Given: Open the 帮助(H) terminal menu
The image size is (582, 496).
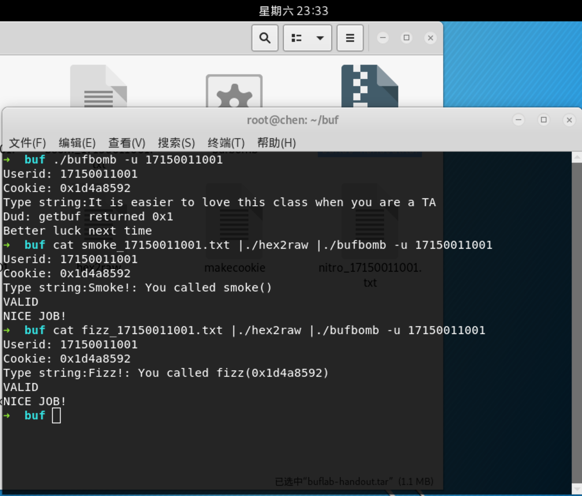Looking at the screenshot, I should (x=276, y=143).
